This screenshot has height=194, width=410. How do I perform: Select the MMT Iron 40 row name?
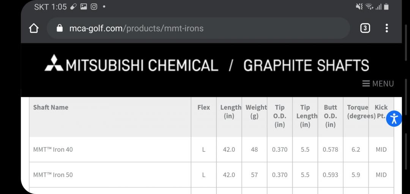click(x=53, y=150)
